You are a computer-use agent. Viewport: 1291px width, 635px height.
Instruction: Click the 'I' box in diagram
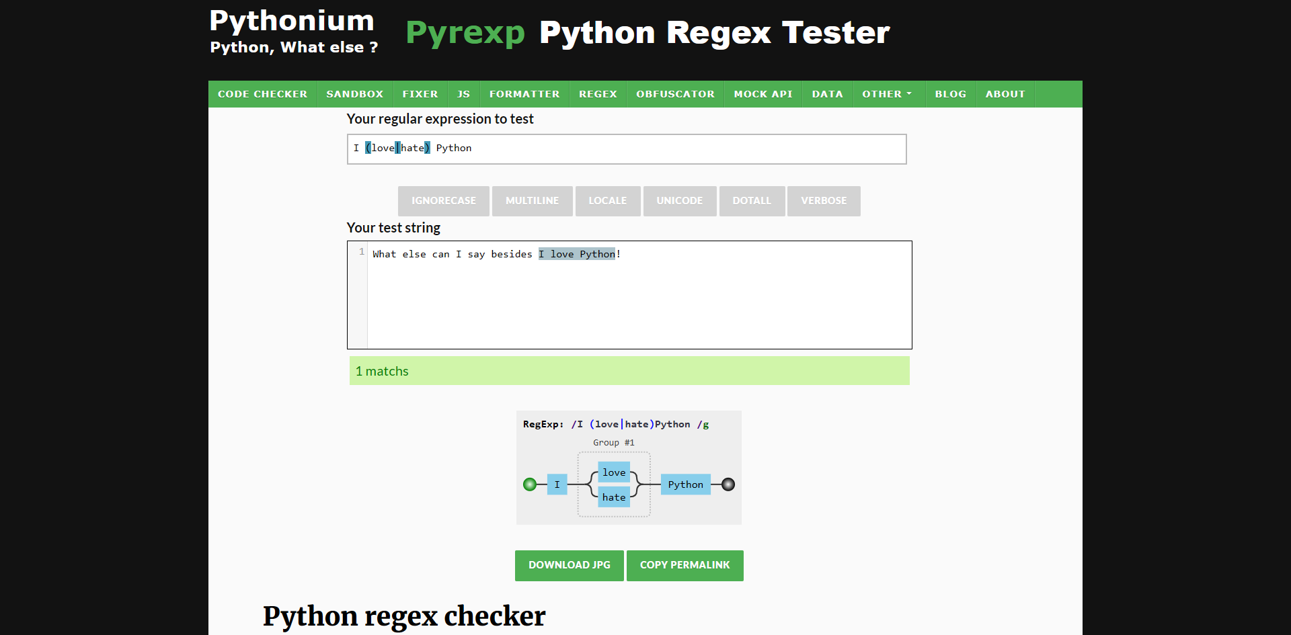(557, 484)
